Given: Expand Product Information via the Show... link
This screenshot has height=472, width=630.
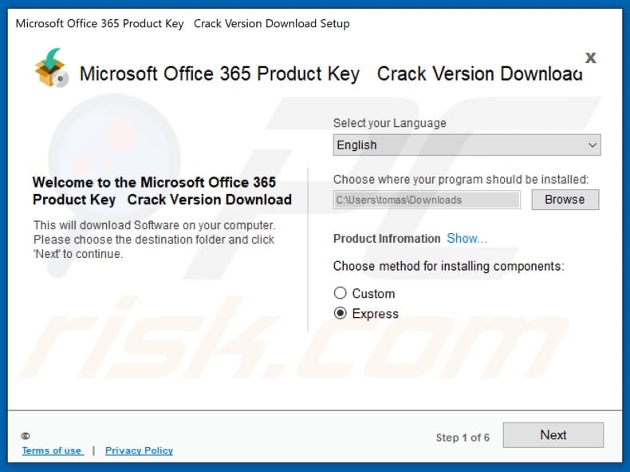Looking at the screenshot, I should click(x=467, y=238).
